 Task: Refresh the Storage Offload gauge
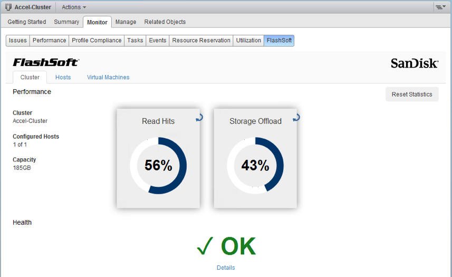click(x=296, y=118)
